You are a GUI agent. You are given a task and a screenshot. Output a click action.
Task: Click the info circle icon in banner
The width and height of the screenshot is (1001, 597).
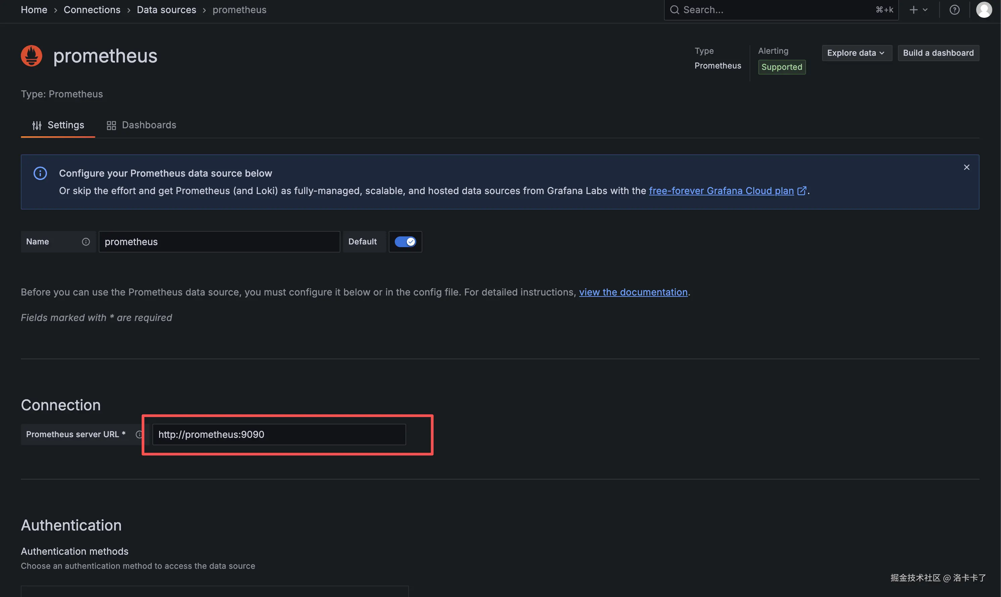(40, 173)
